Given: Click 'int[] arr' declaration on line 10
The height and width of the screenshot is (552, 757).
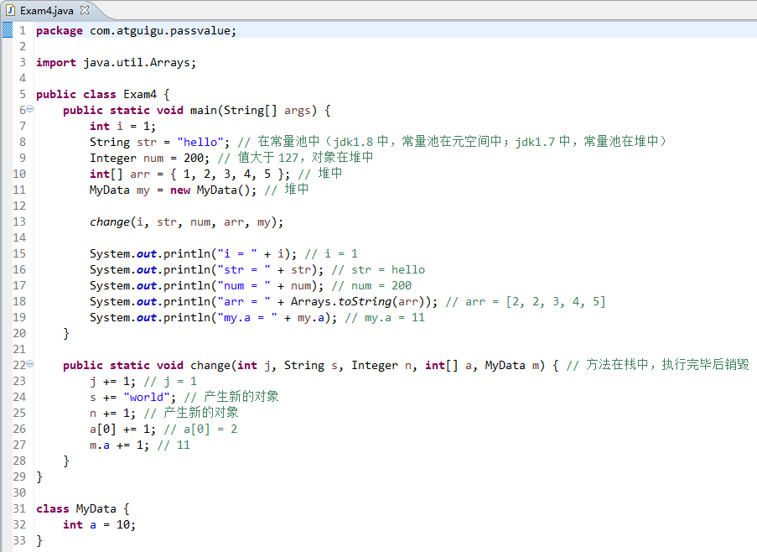Looking at the screenshot, I should coord(120,174).
